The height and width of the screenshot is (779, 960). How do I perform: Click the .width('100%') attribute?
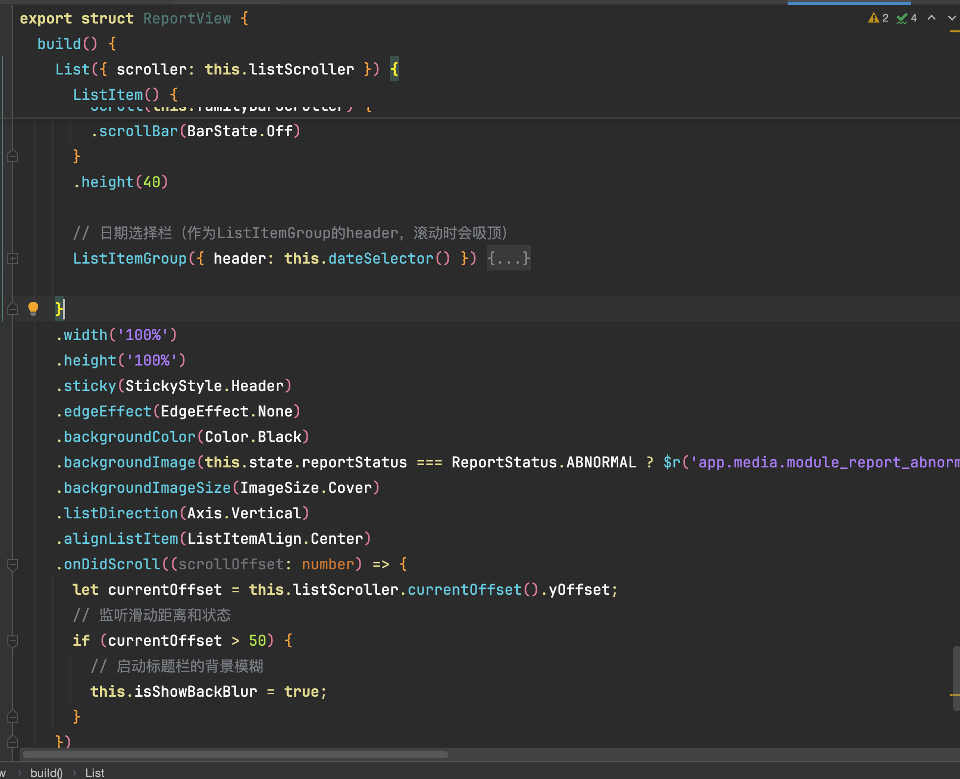pos(116,335)
